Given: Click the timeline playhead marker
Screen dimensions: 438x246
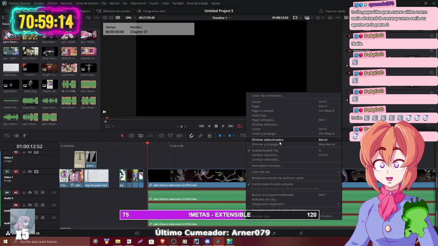Looking at the screenshot, I should (147, 143).
